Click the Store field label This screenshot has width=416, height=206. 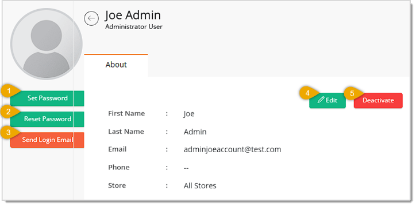117,185
